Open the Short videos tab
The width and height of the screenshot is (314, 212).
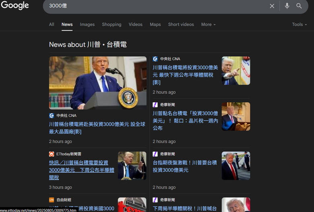tap(181, 25)
